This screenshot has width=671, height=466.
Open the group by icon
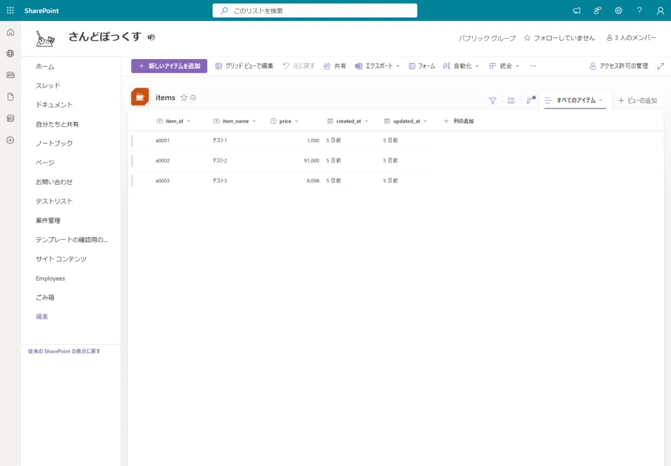(x=511, y=100)
